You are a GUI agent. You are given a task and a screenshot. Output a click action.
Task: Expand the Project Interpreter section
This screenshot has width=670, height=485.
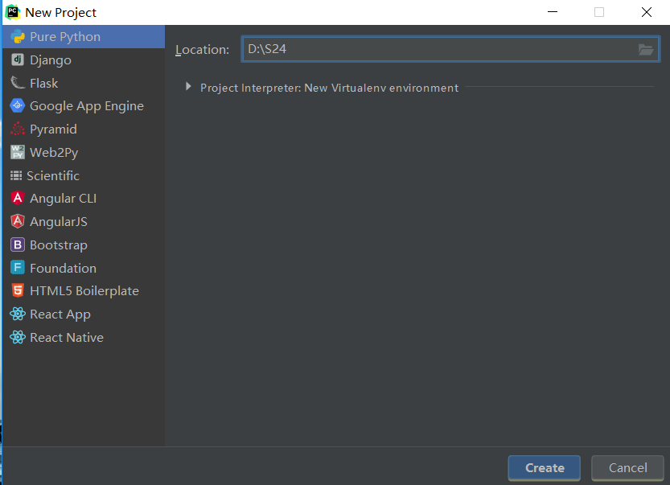coord(188,88)
